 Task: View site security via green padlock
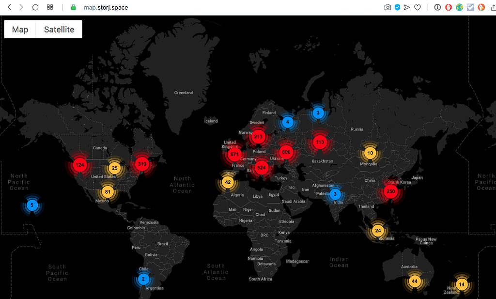(x=73, y=7)
